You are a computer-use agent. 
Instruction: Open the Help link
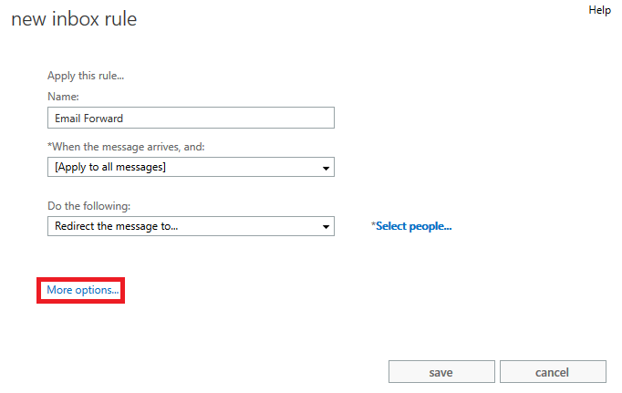pyautogui.click(x=599, y=10)
